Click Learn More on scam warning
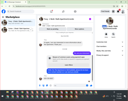128x101 pixels. [x=69, y=65]
